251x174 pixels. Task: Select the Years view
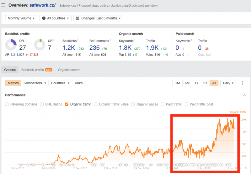pos(78,83)
